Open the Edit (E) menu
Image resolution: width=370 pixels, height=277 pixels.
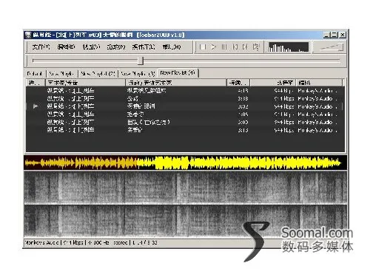coord(66,47)
